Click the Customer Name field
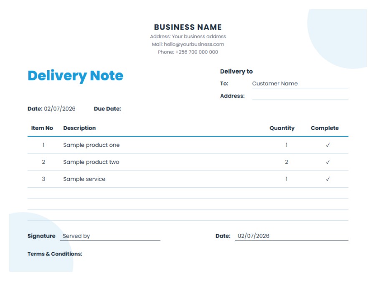Viewport: 376px width, 281px height. coord(300,84)
